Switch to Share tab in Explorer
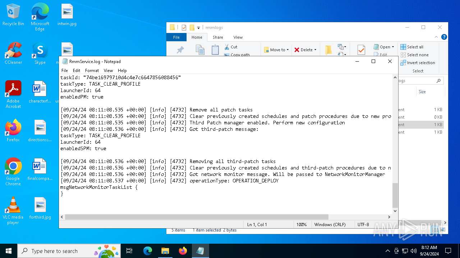 coord(218,37)
